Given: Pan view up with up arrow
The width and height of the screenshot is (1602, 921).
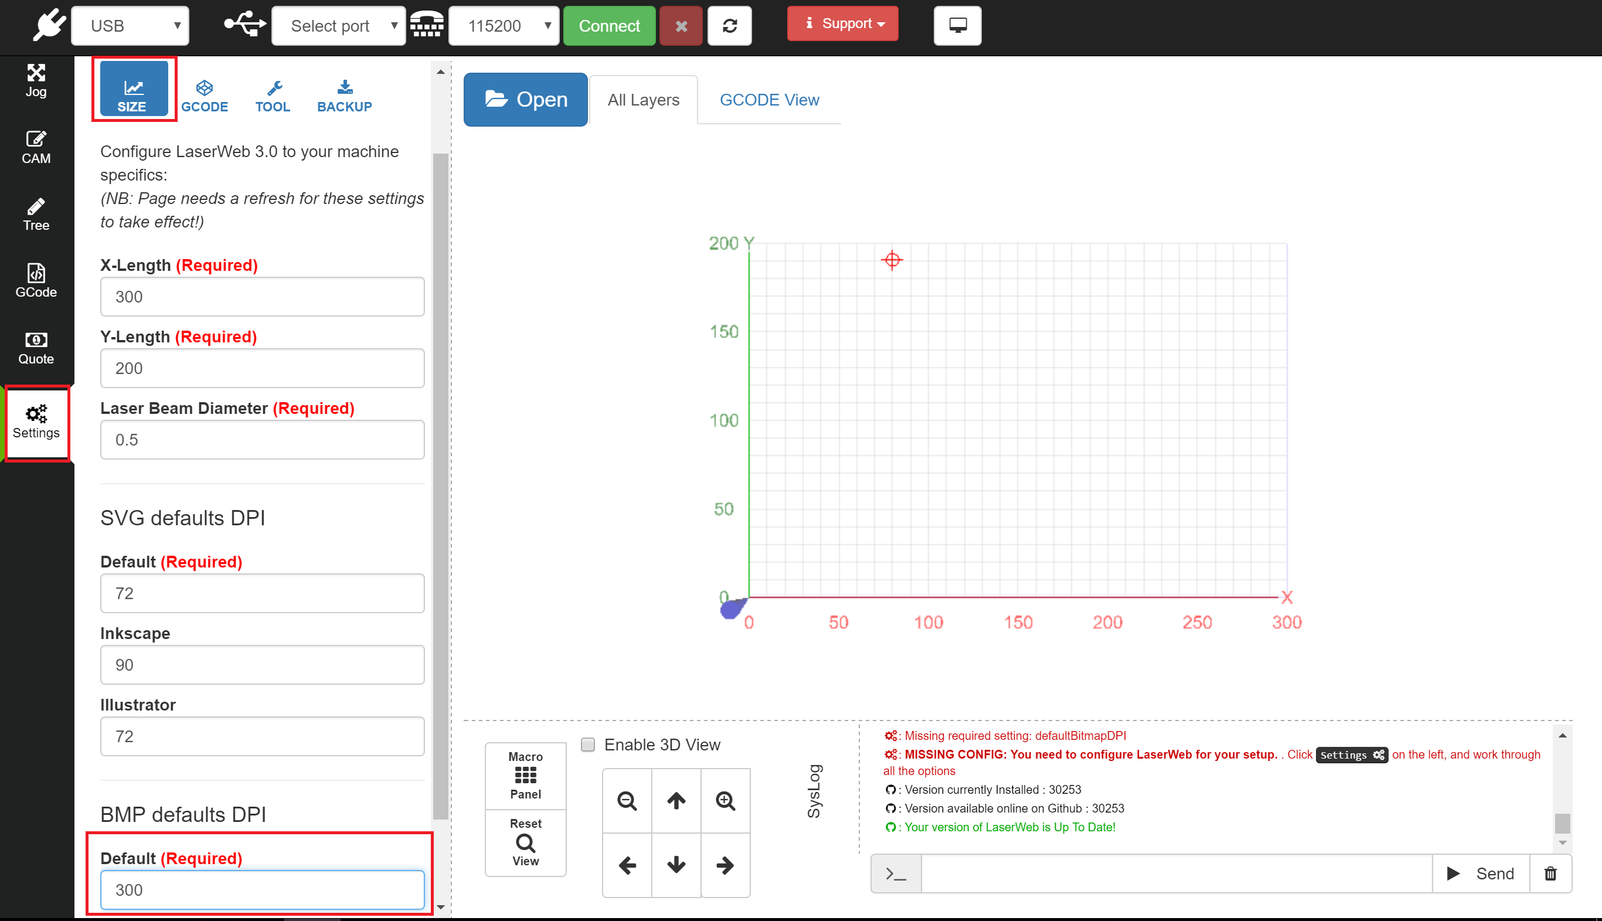Looking at the screenshot, I should coord(676,801).
